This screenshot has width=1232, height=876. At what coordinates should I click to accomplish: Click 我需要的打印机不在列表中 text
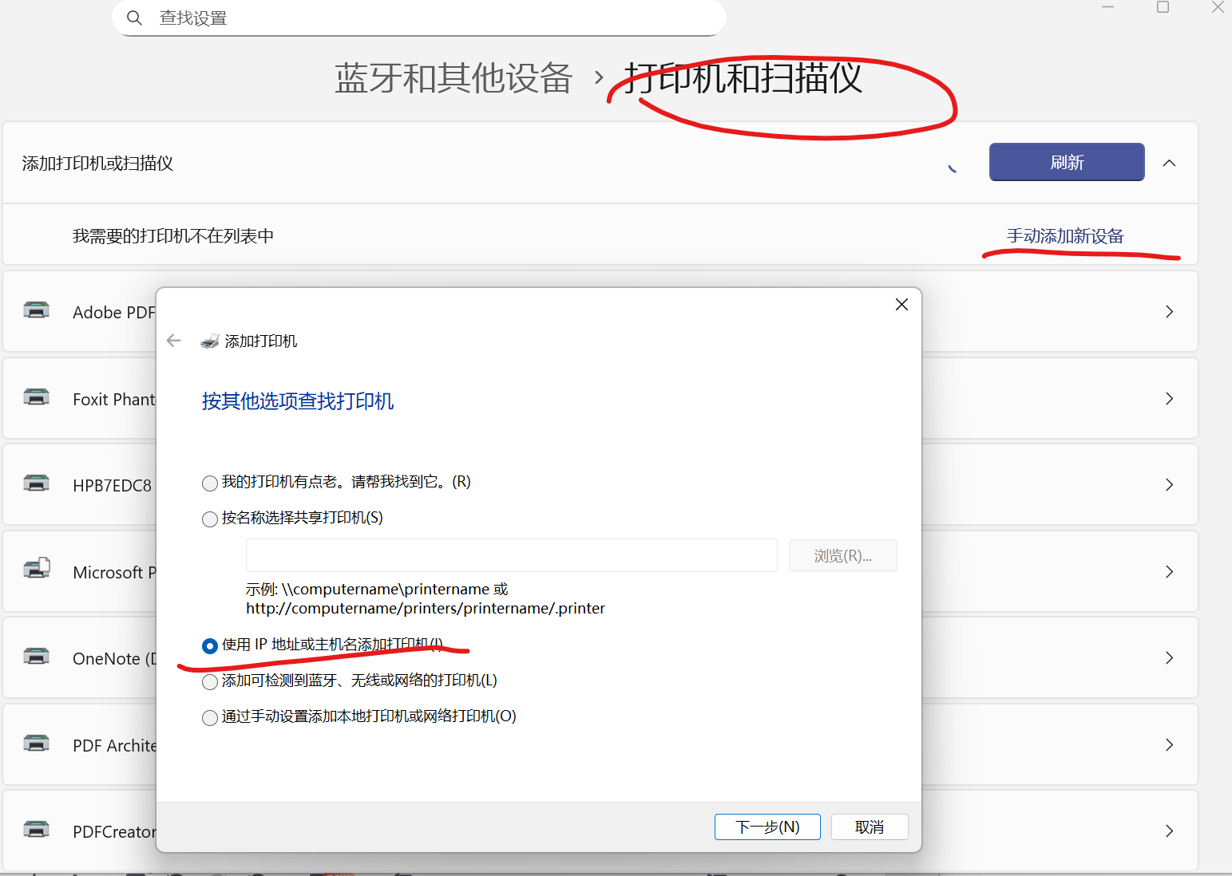[173, 235]
